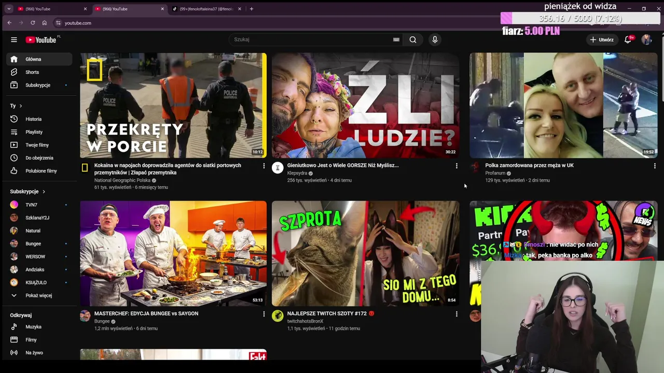Viewport: 664px width, 373px height.
Task: Open Twoje filmy in the sidebar
Action: tap(40, 145)
